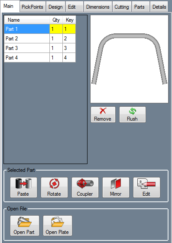Remove the part with red X
This screenshot has height=243, width=172.
[x=103, y=115]
